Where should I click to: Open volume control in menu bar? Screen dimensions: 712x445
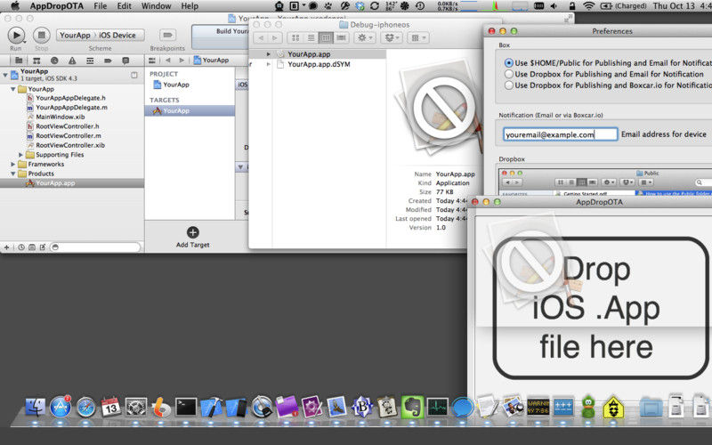pyautogui.click(x=554, y=6)
